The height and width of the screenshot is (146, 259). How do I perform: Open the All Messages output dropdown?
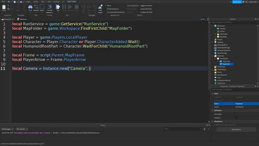point(7,129)
